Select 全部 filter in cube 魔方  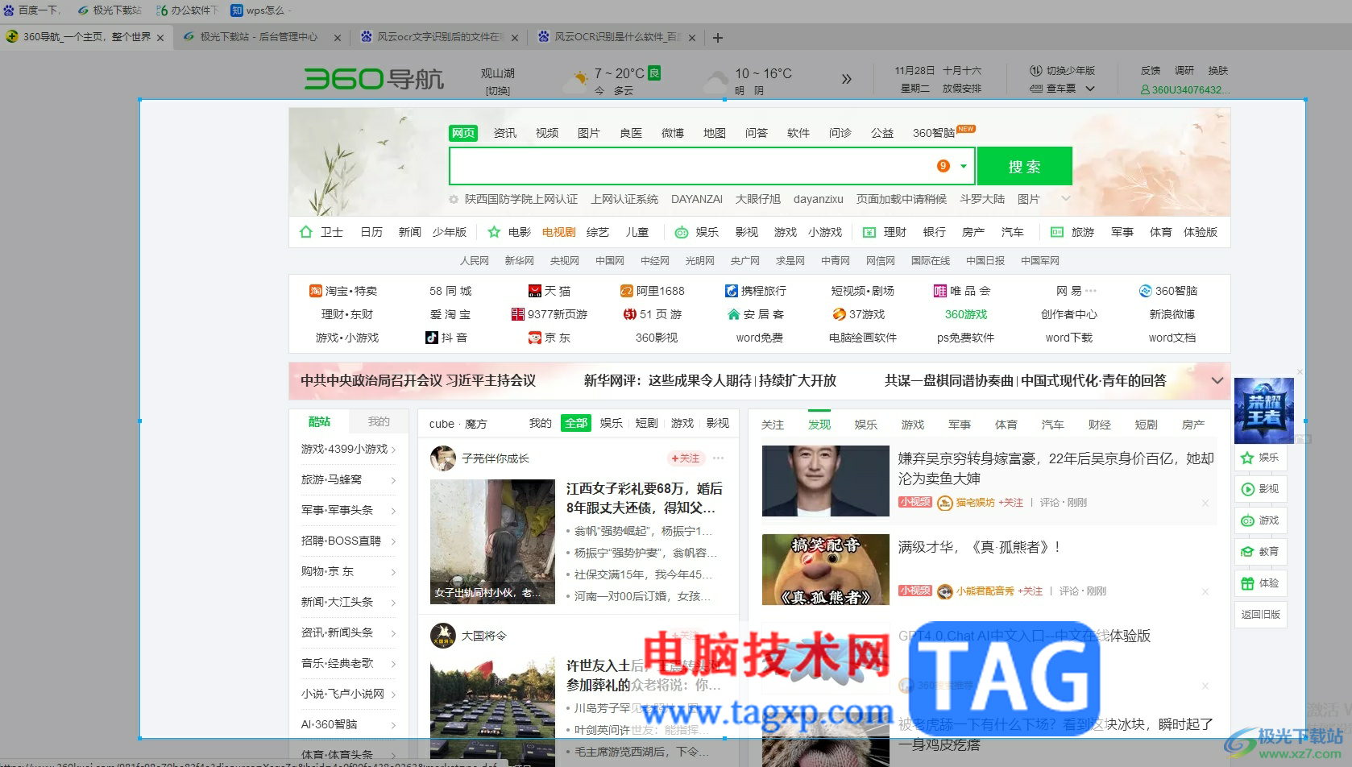pyautogui.click(x=576, y=423)
